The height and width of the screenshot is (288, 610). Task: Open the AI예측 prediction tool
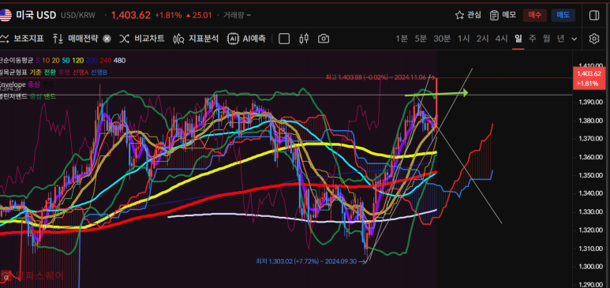pos(246,39)
